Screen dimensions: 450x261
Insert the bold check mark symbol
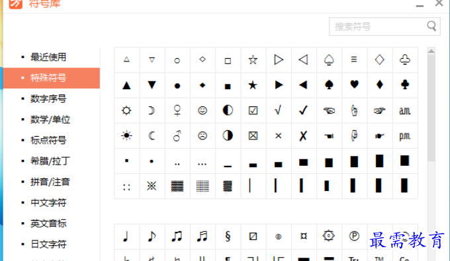coord(303,110)
